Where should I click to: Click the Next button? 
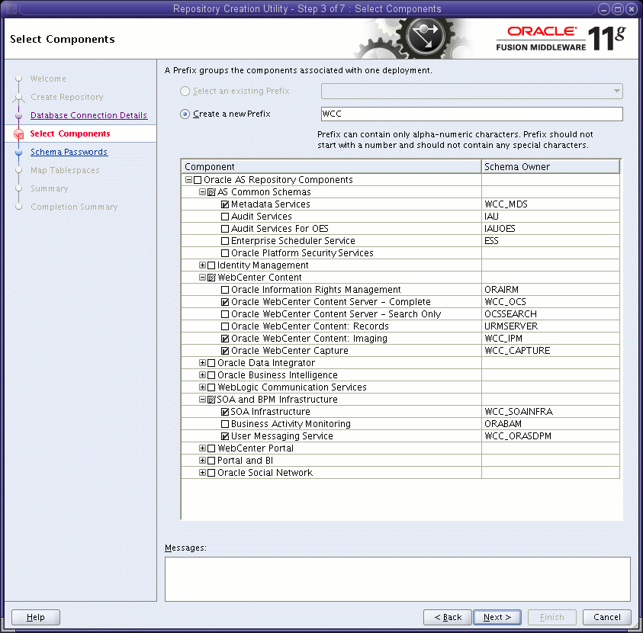click(497, 617)
